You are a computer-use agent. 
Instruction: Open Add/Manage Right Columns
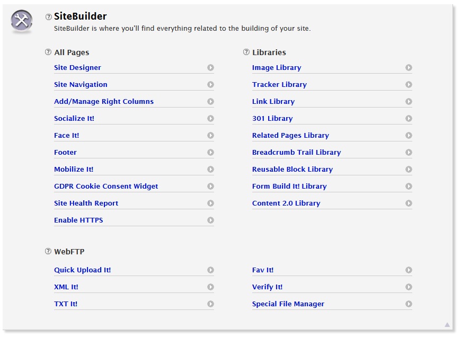(x=104, y=102)
